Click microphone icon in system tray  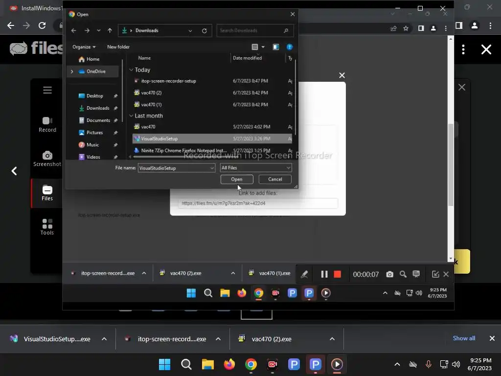click(429, 364)
